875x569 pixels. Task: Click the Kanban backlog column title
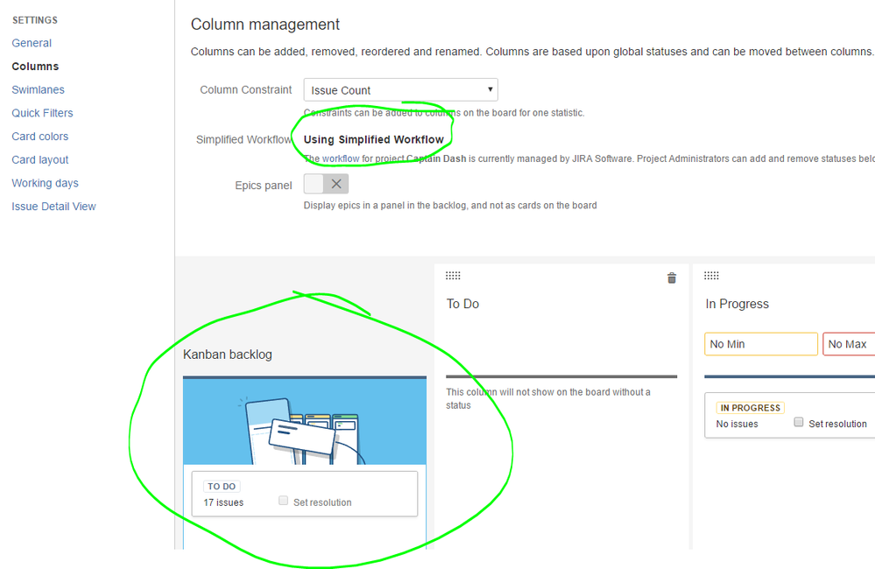[228, 355]
